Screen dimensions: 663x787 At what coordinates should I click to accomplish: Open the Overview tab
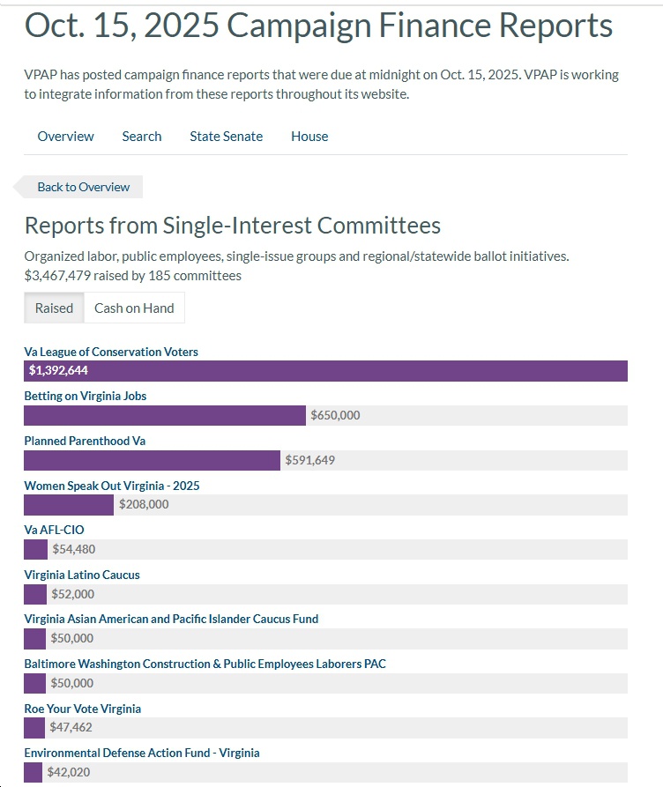tap(65, 136)
